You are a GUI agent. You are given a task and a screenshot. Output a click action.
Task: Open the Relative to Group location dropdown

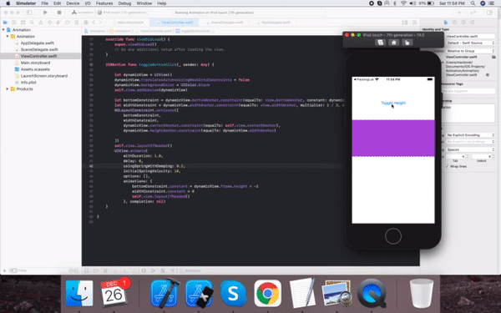coord(470,51)
